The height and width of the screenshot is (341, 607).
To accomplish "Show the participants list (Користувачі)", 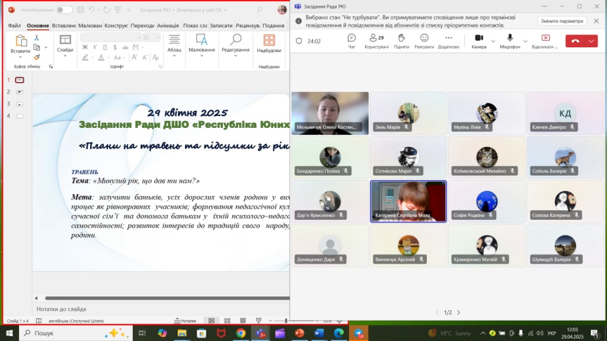I will tap(376, 40).
